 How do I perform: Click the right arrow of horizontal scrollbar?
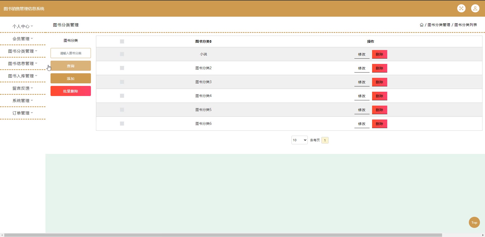(483, 235)
